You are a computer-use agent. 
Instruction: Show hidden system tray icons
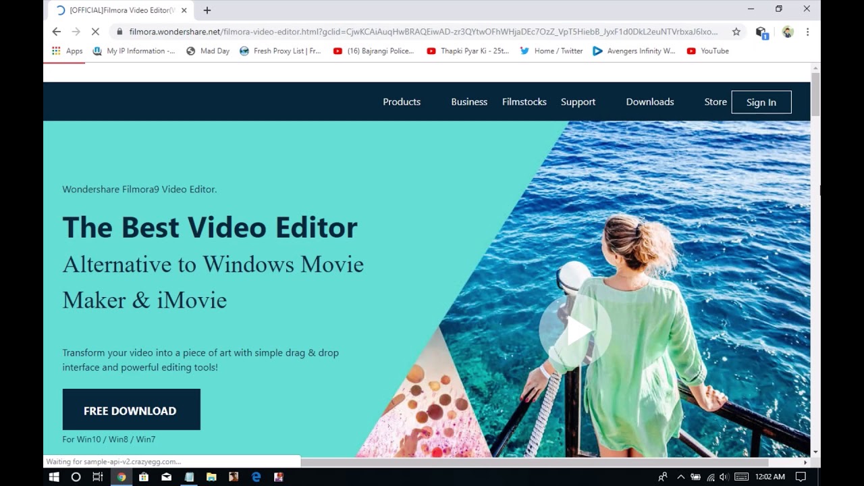point(680,477)
